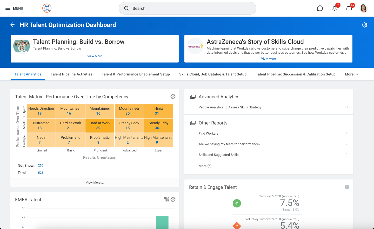Switch to Talent Pipeline Activities tab

(x=71, y=74)
